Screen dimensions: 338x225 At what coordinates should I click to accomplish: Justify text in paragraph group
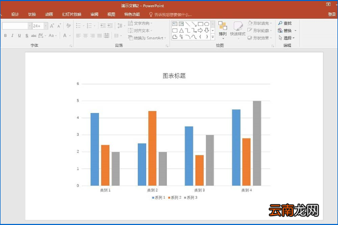click(x=100, y=36)
